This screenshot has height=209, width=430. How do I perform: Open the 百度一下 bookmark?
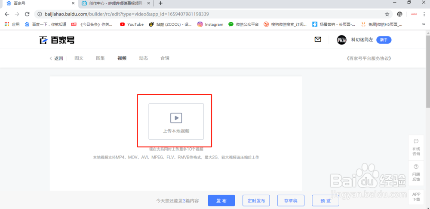46,24
